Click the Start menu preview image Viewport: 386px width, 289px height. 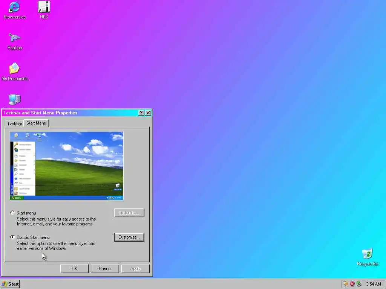click(x=66, y=166)
